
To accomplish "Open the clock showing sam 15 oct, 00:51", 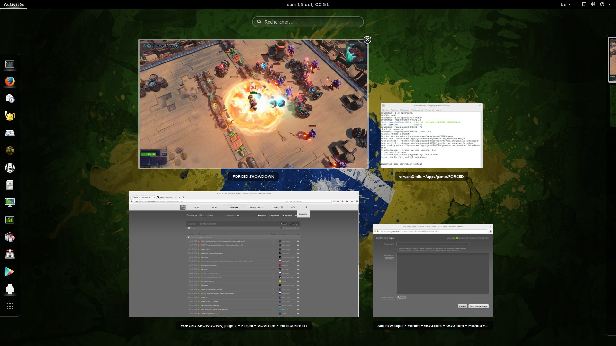I will 308,4.
